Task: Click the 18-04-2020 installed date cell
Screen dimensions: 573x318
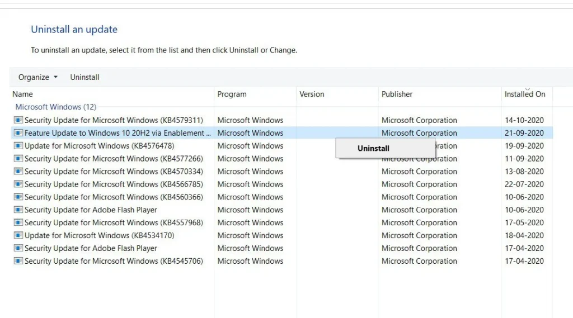Action: click(524, 235)
